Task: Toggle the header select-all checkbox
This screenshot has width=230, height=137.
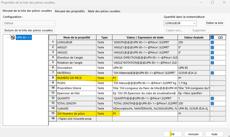Action: [x=212, y=37]
